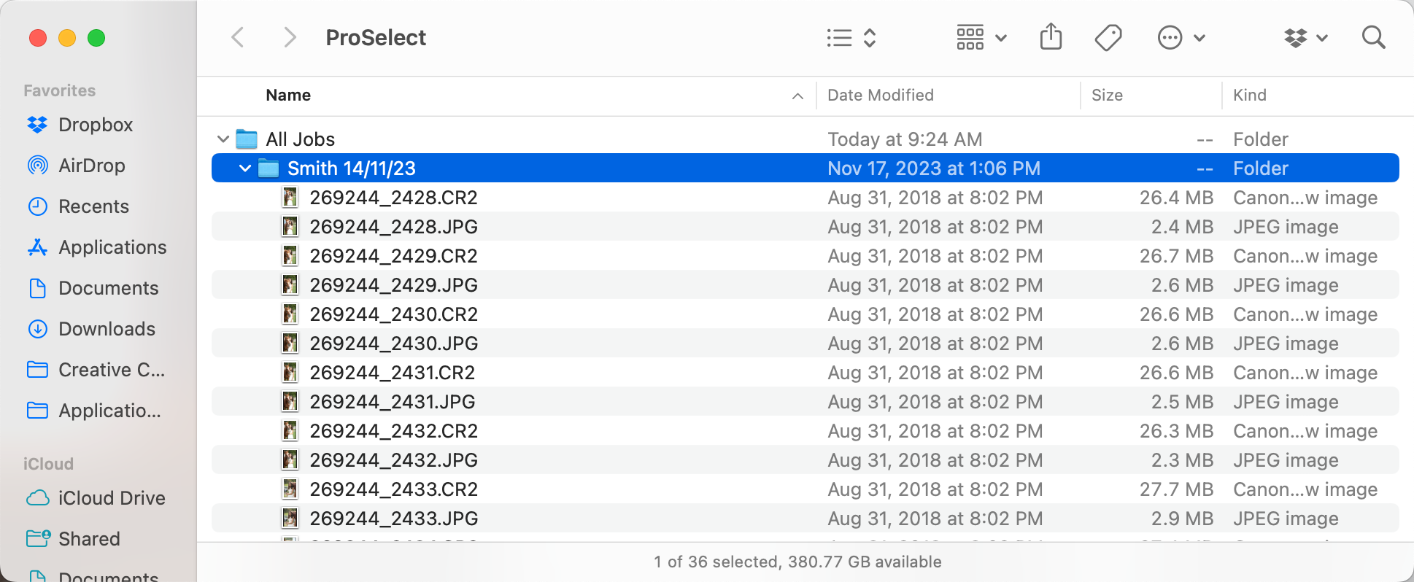
Task: Switch view with list view selector
Action: pyautogui.click(x=850, y=37)
